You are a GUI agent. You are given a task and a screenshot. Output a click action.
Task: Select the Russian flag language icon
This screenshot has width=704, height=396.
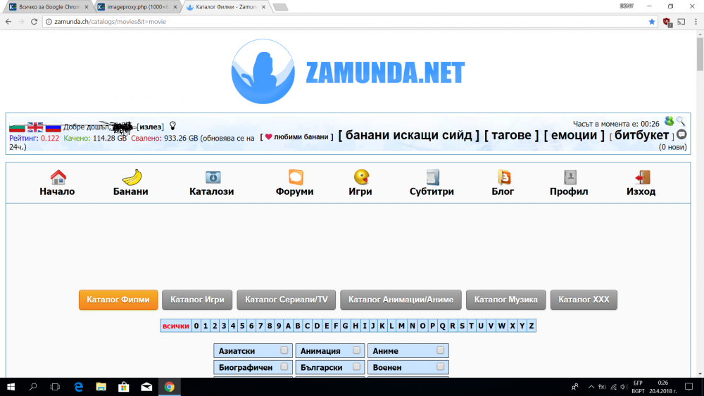(53, 127)
